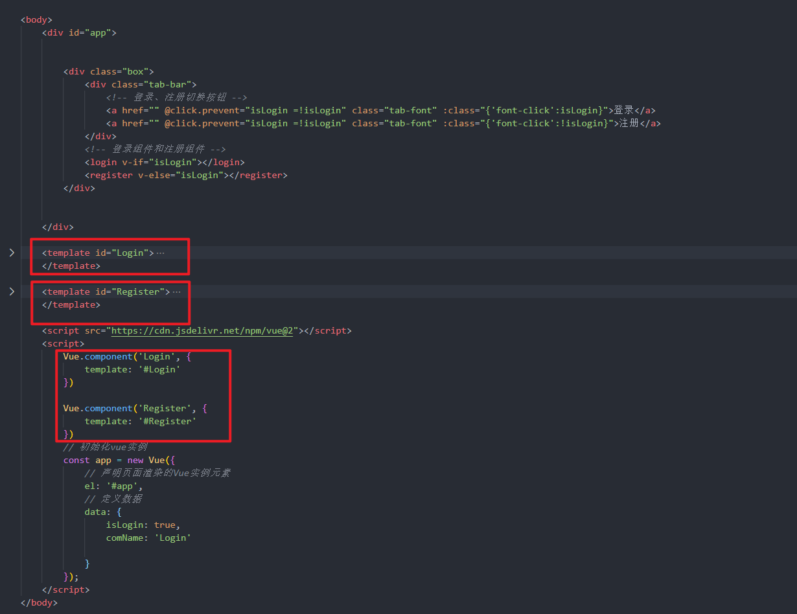The height and width of the screenshot is (614, 797).
Task: Click Vue.component('Login', { line
Action: [127, 356]
